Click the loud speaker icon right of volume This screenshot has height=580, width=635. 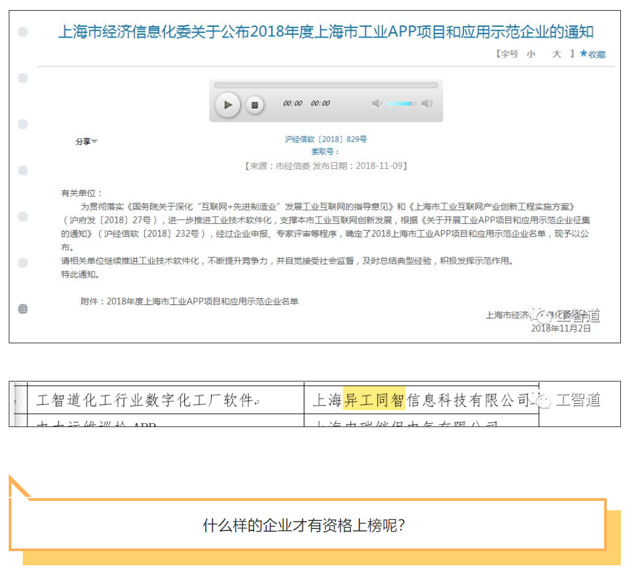(427, 103)
